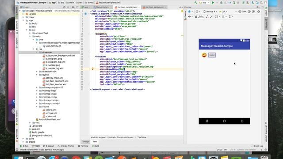Toggle autoconnect magnet icon in preview

tap(195, 17)
